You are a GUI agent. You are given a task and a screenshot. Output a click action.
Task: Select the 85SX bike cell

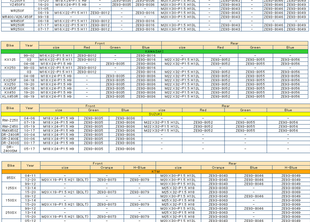11,178
